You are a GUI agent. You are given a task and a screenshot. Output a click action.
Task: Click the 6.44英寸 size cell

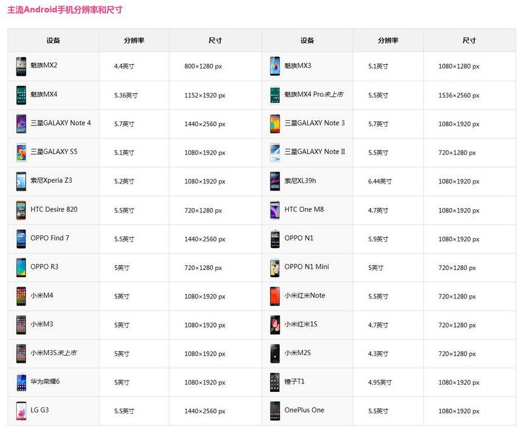click(x=380, y=181)
